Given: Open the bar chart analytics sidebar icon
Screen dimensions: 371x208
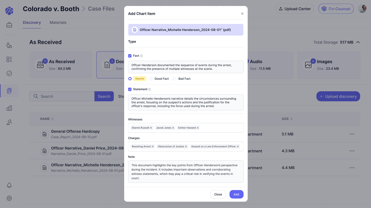Looking at the screenshot, I should pyautogui.click(x=9, y=108).
